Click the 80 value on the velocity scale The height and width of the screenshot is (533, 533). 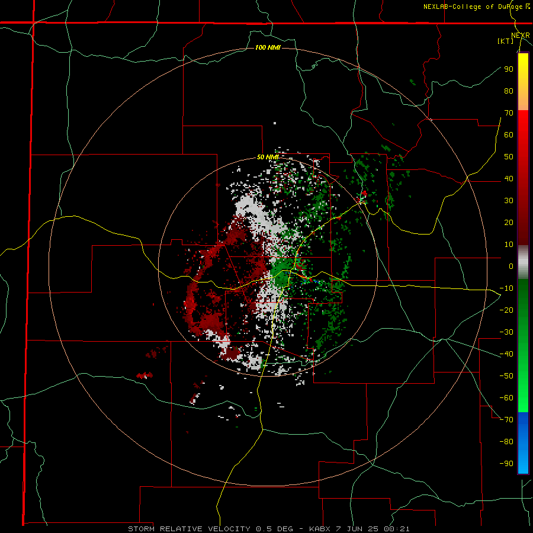509,91
